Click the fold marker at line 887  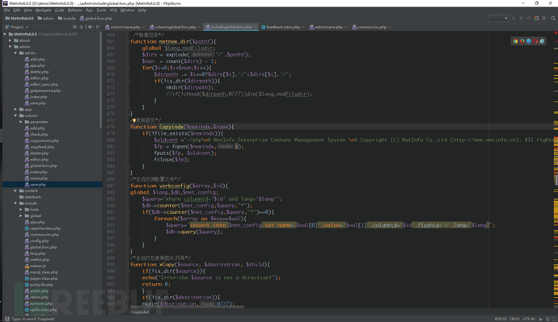(128, 186)
